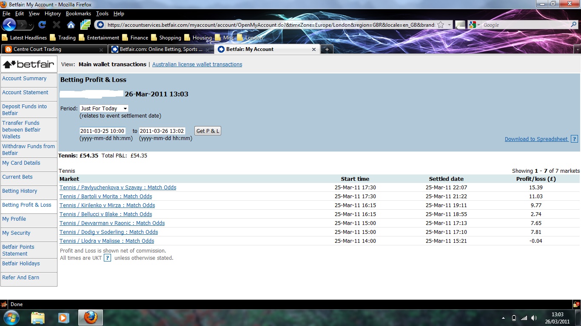This screenshot has width=581, height=326.
Task: Bookmark this page with the star icon
Action: click(x=441, y=25)
